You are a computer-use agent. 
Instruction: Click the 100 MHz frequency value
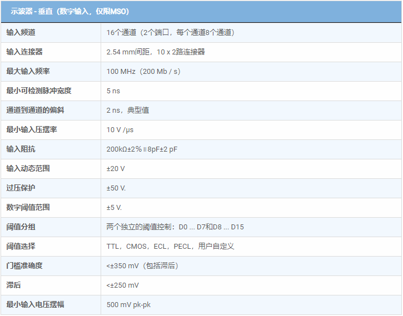tap(143, 71)
